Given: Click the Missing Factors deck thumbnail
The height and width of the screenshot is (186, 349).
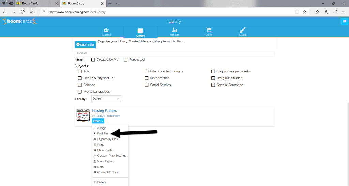Looking at the screenshot, I should pos(83,115).
